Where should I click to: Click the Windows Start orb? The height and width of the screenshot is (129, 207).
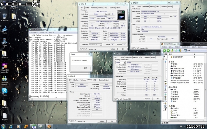(3, 126)
